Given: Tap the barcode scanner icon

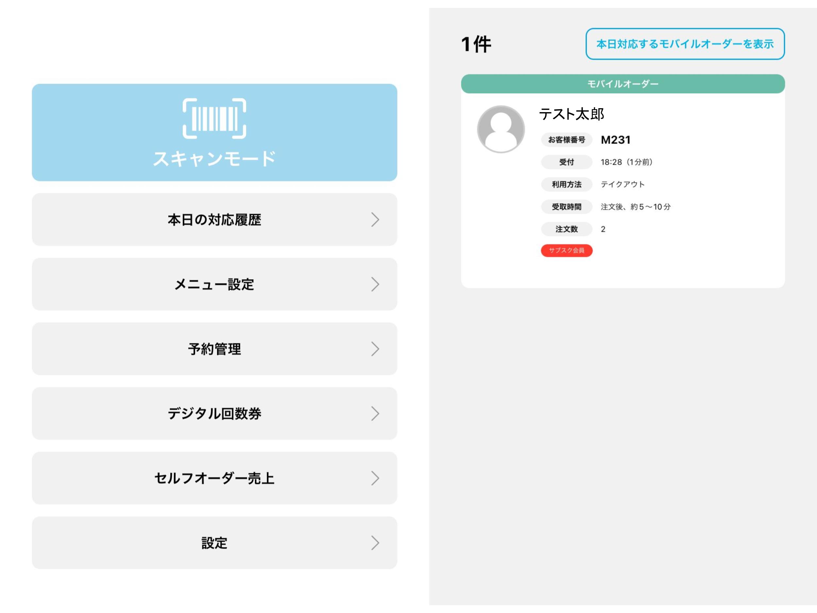Looking at the screenshot, I should click(214, 119).
